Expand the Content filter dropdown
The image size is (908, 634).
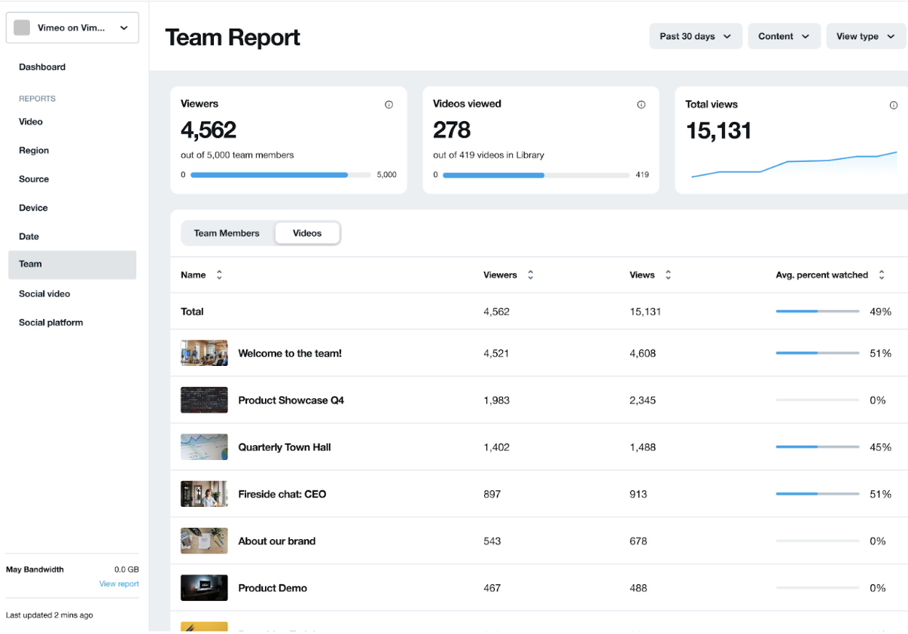783,36
